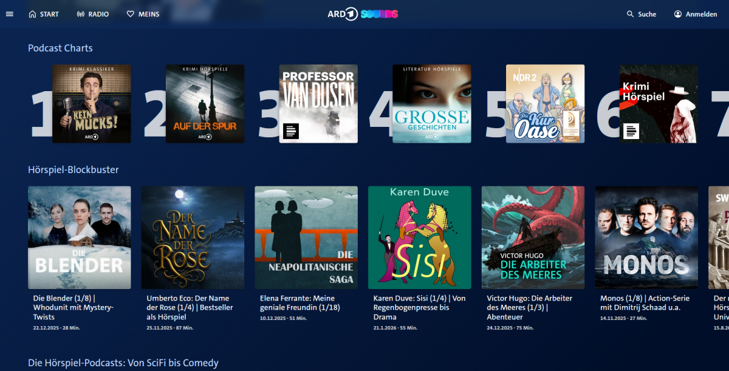
Task: Click title Victor Hugo: Die Arbeiter des Meeres
Action: point(530,308)
